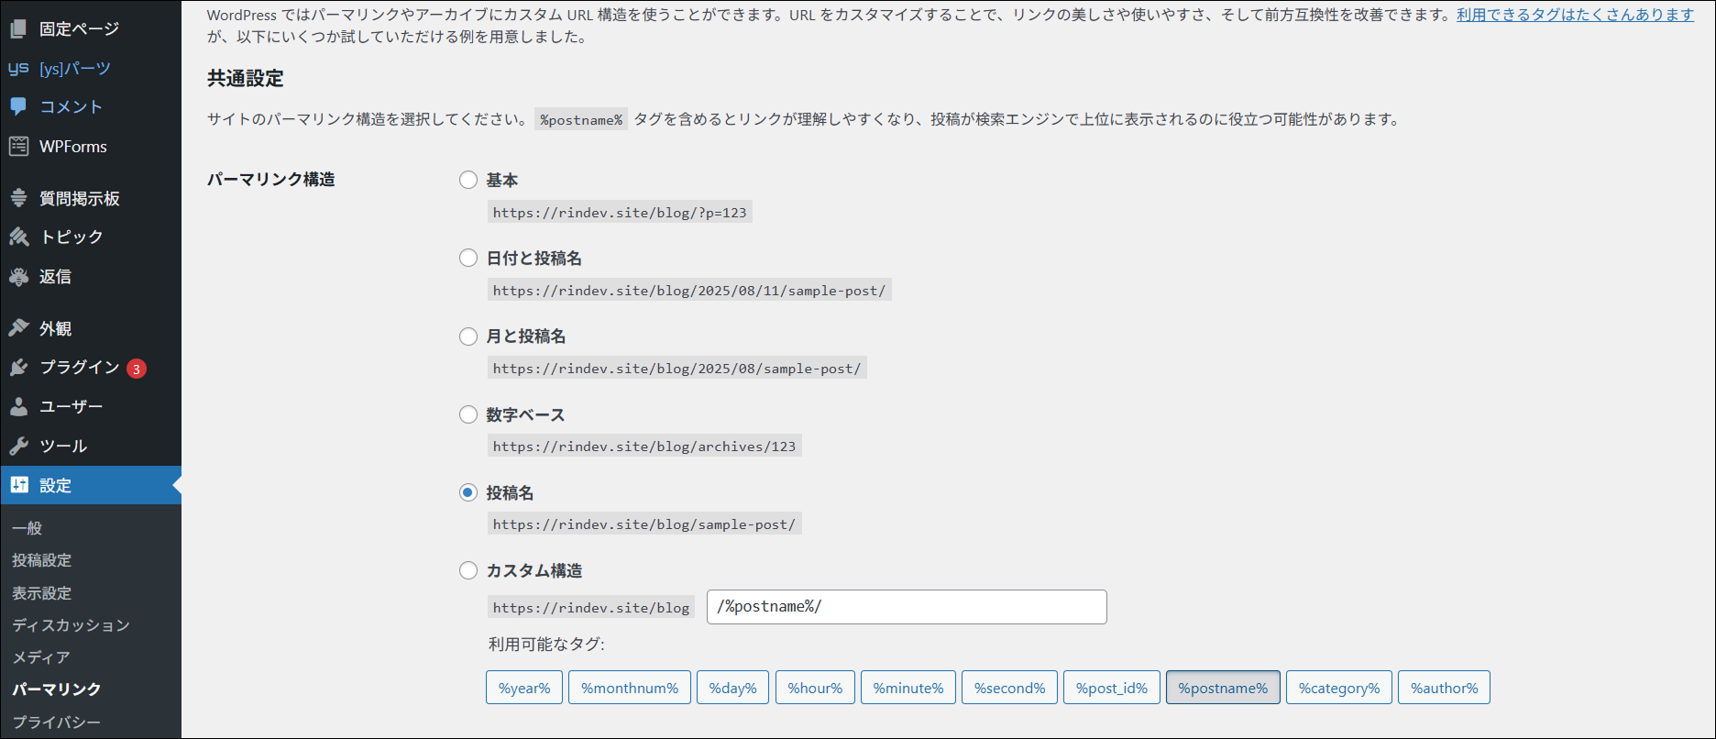1716x739 pixels.
Task: Click the blog/sample-post/ sample URL under 投稿名
Action: (x=644, y=524)
